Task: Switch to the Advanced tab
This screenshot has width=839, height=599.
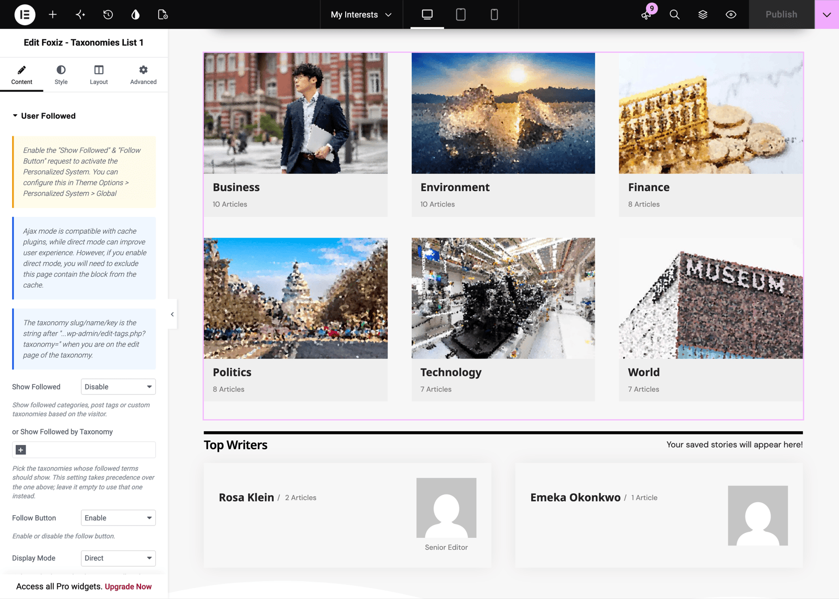Action: coord(143,75)
